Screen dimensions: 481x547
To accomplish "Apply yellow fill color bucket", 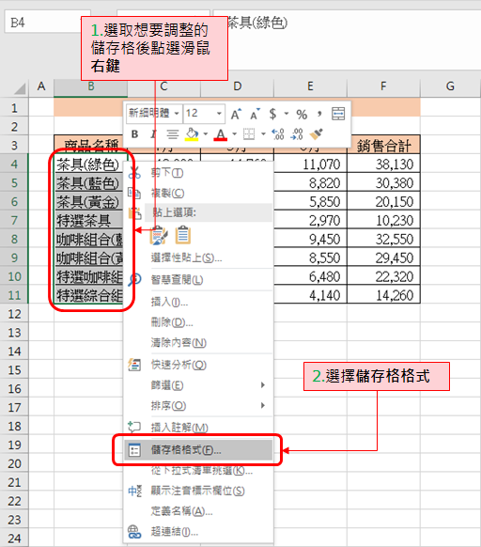I will point(192,134).
